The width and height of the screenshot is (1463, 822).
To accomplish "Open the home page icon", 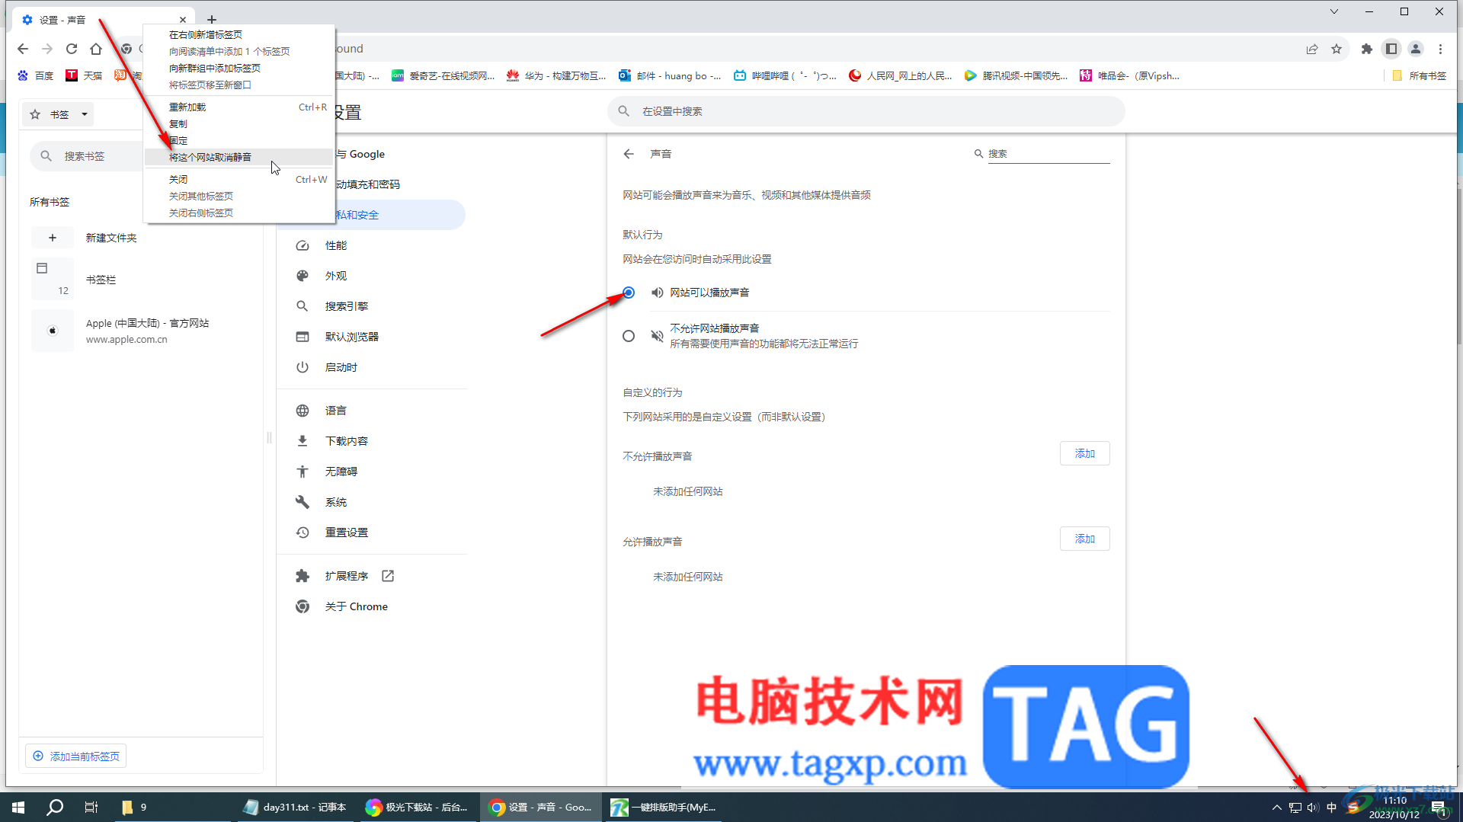I will [96, 49].
